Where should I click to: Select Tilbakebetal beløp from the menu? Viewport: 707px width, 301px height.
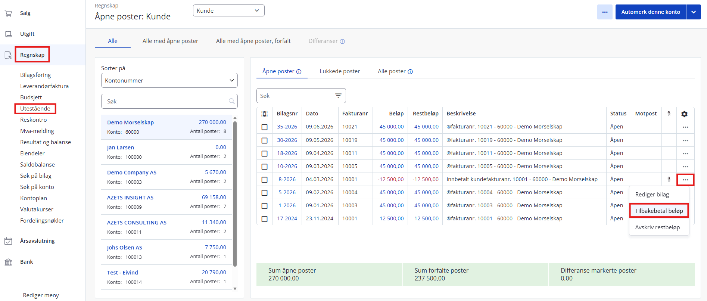click(659, 211)
